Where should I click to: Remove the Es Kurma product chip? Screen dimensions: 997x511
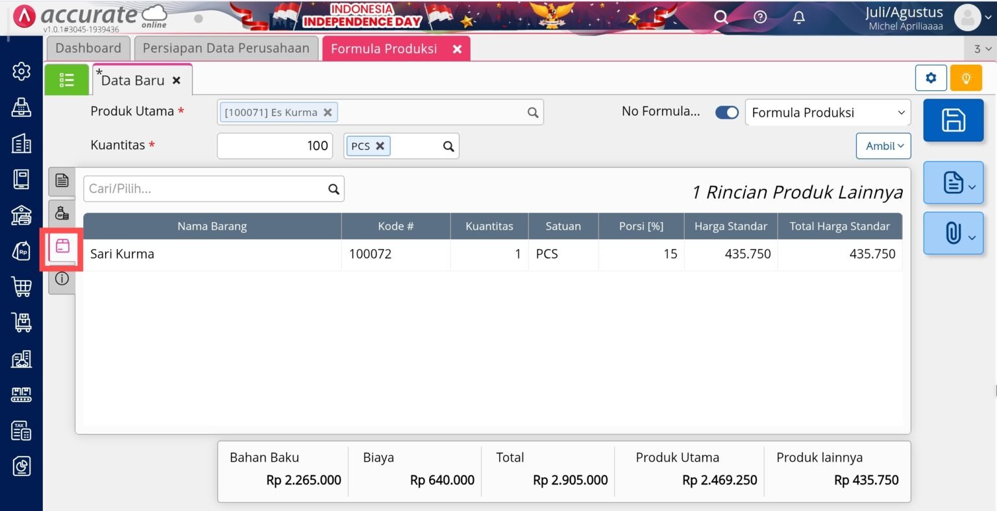coord(328,112)
